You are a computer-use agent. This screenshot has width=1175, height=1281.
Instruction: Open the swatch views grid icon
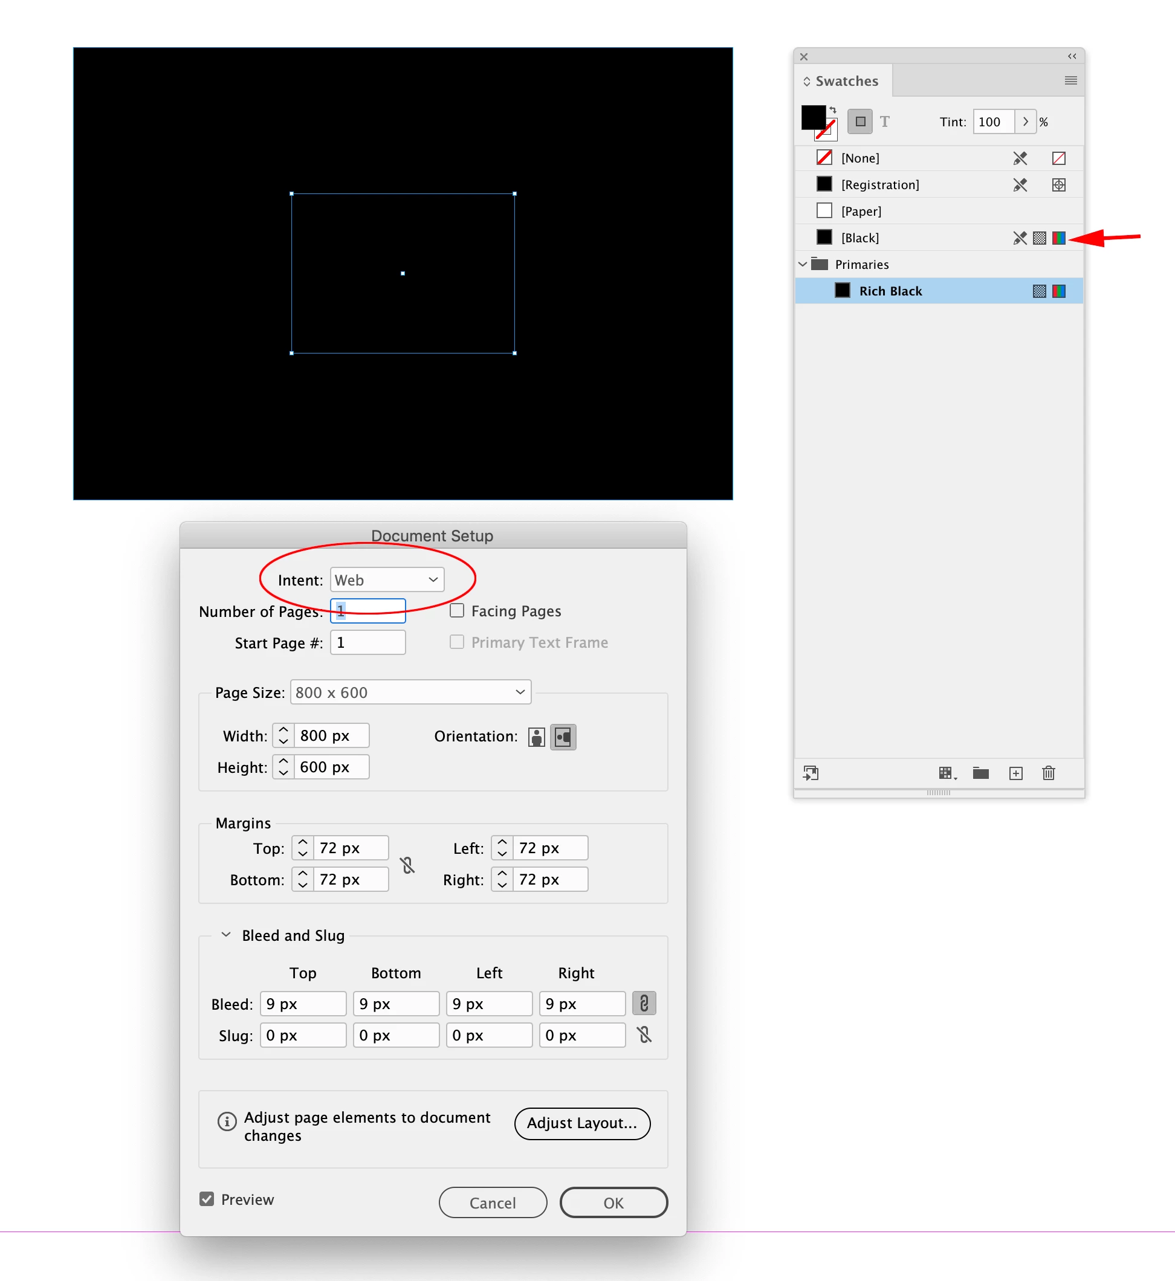946,773
